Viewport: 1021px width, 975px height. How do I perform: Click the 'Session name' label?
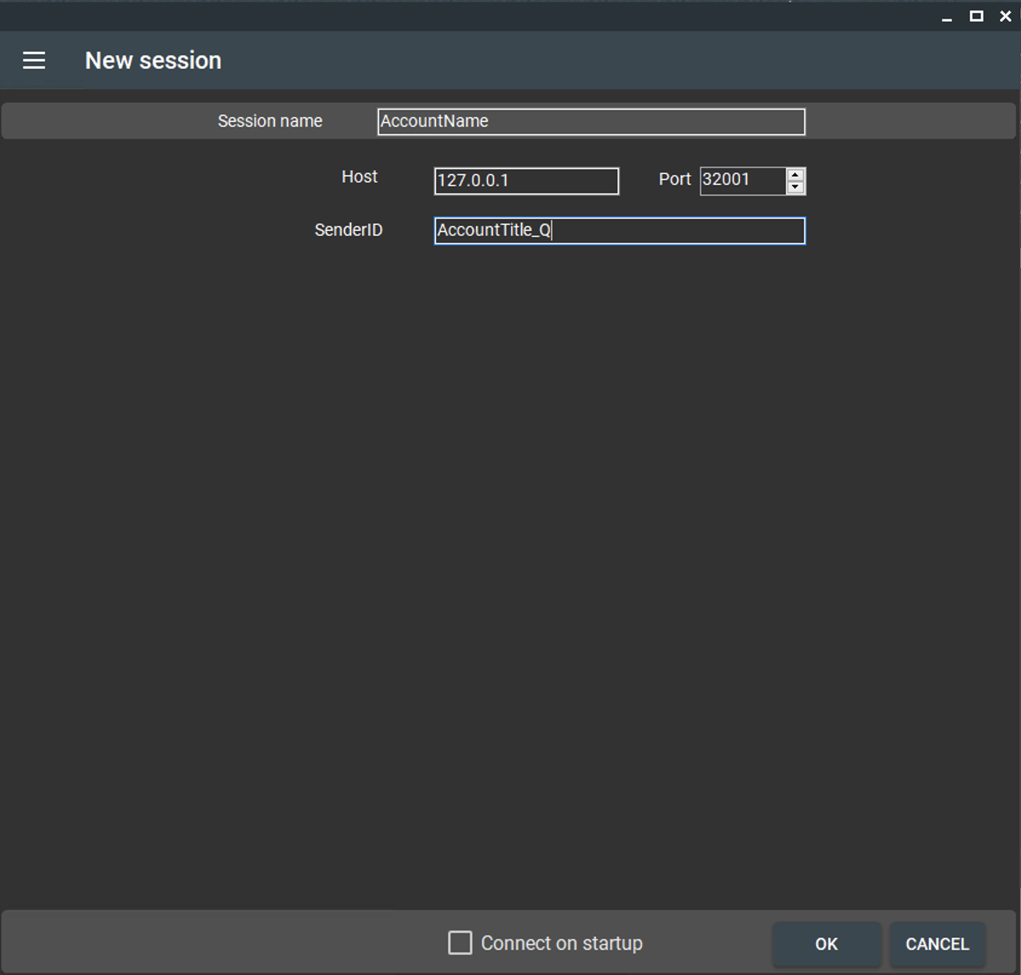269,121
